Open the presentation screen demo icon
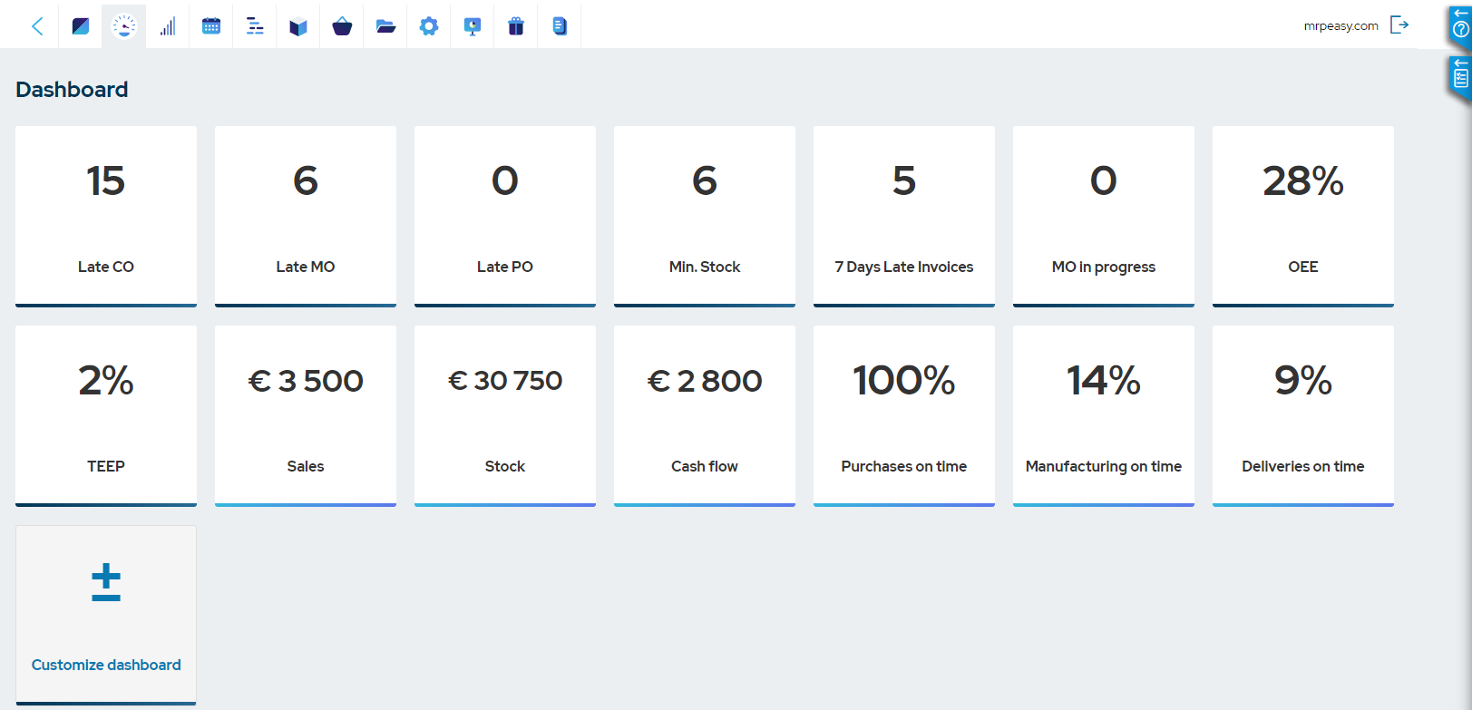Screen dimensions: 1472x710 473,26
